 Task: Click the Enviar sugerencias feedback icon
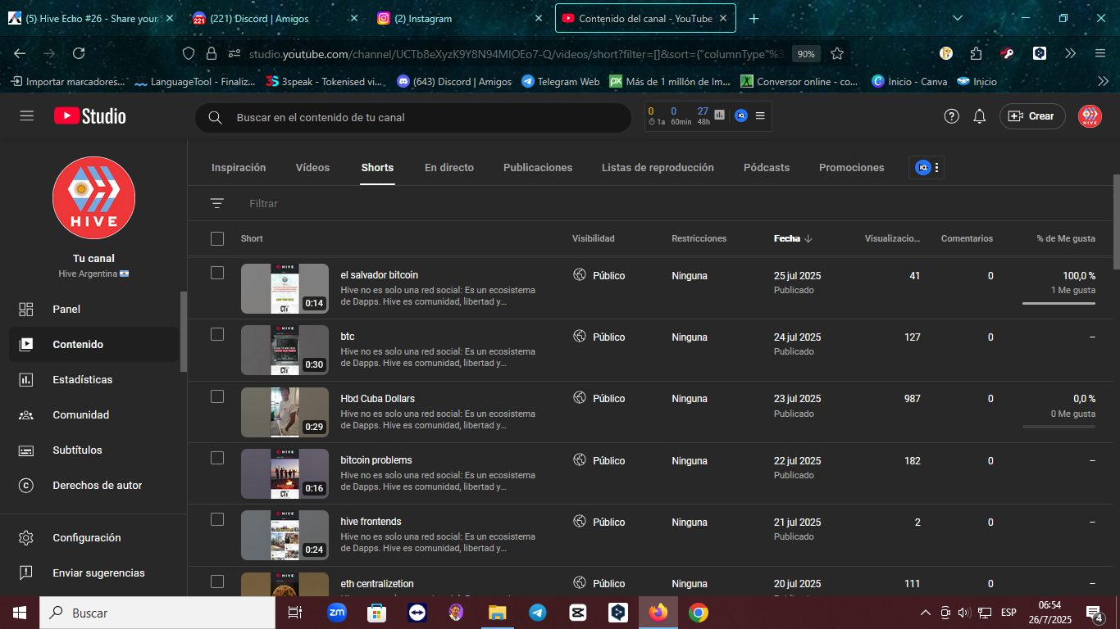pos(26,572)
